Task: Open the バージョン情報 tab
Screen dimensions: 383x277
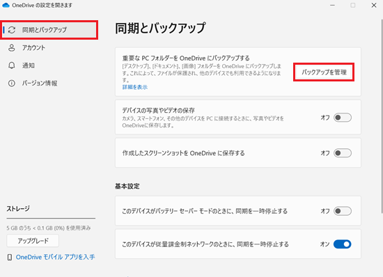Action: [49, 84]
